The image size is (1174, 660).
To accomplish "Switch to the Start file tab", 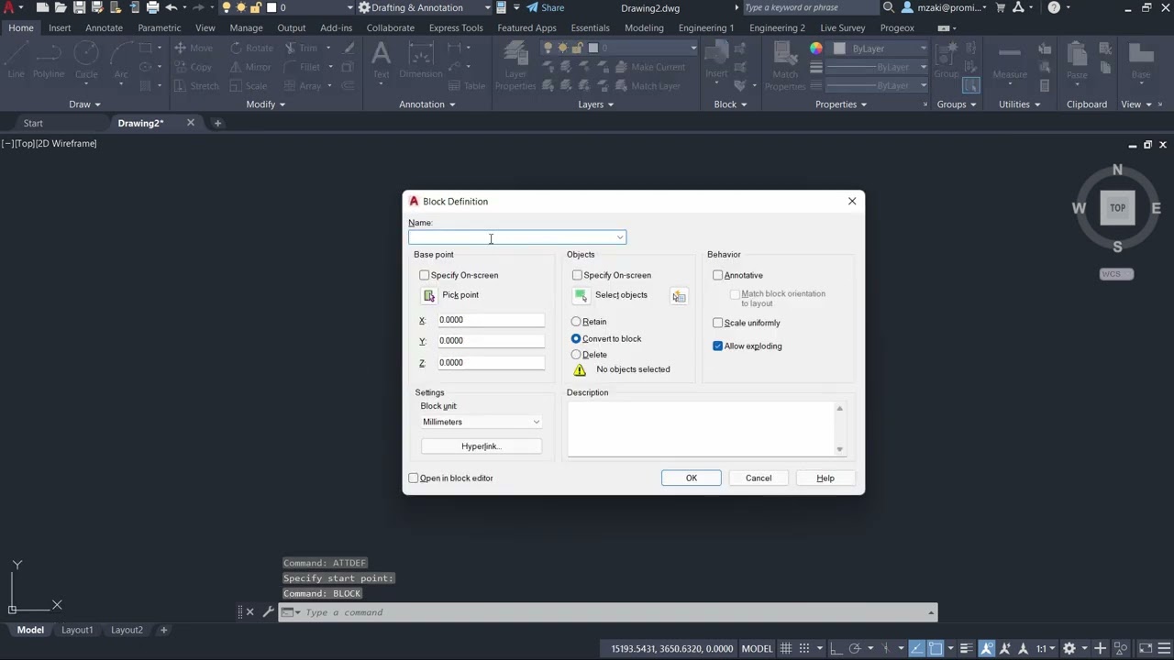I will [33, 123].
